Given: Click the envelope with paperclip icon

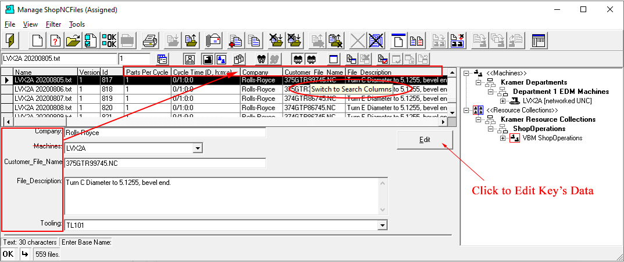Looking at the screenshot, I should pos(213,41).
